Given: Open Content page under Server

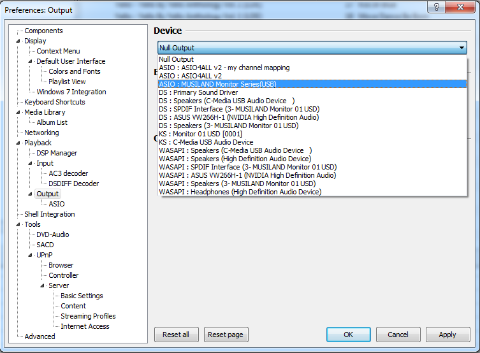Looking at the screenshot, I should (73, 306).
